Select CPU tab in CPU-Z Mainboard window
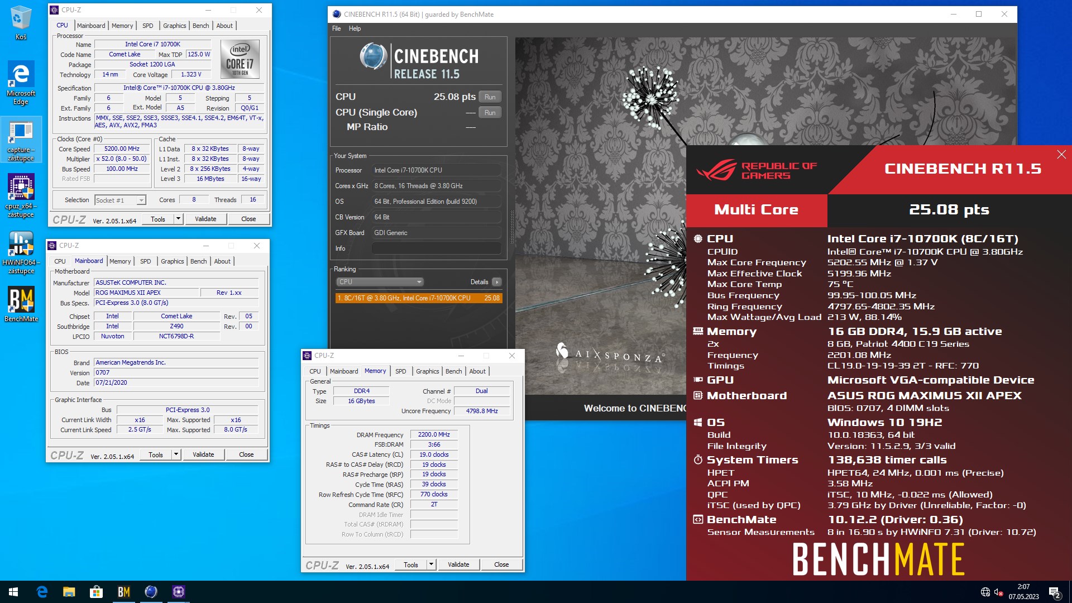Image resolution: width=1072 pixels, height=603 pixels. click(x=60, y=261)
